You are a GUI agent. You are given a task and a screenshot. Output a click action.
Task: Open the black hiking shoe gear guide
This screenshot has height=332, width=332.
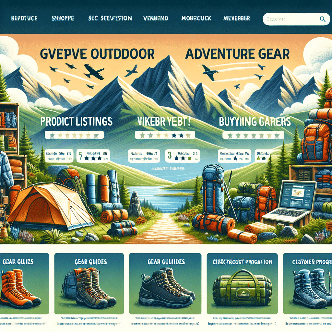pos(165,283)
